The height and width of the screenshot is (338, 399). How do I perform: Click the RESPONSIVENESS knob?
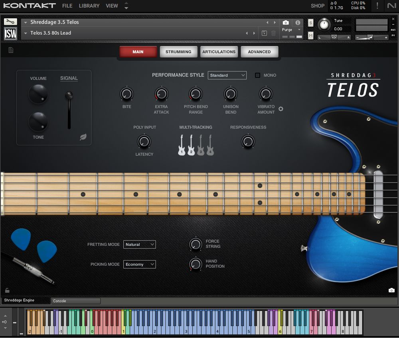coord(248,141)
